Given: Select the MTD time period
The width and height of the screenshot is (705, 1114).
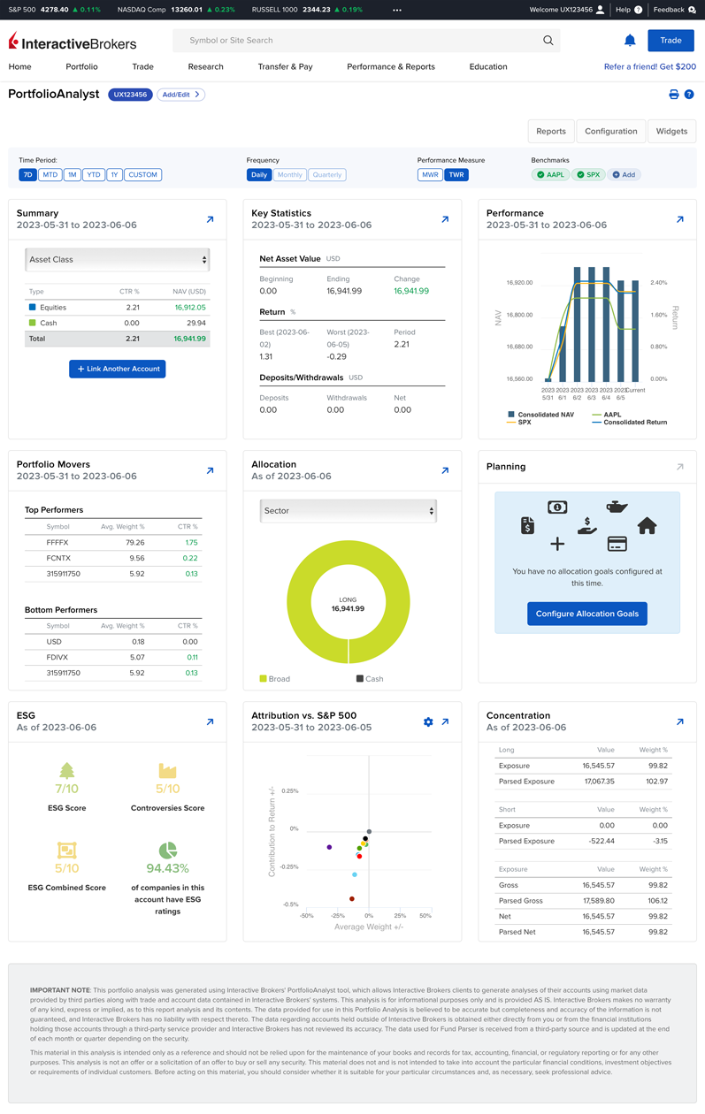Looking at the screenshot, I should [x=50, y=175].
